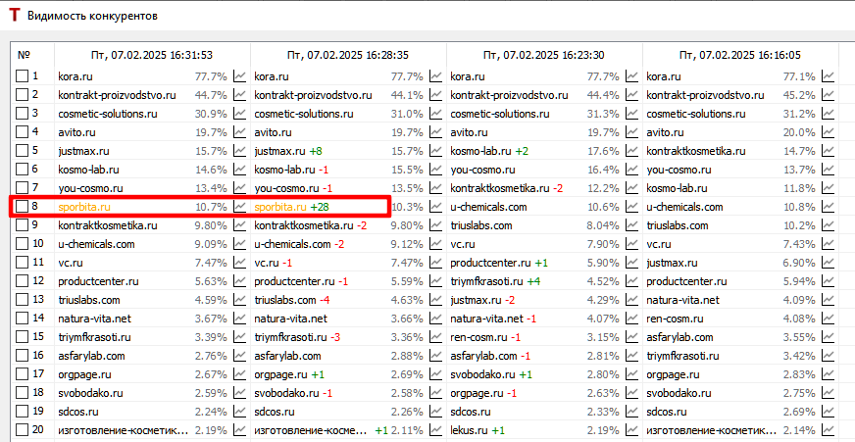Enable the row 15 checkbox
The width and height of the screenshot is (855, 442).
[x=22, y=337]
